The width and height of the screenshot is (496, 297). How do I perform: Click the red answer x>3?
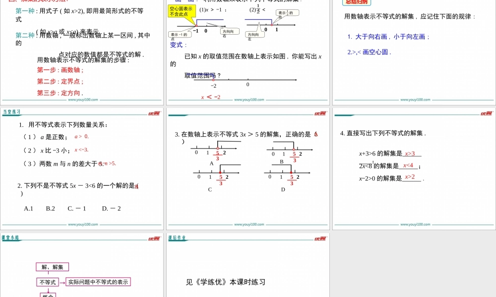pos(410,153)
